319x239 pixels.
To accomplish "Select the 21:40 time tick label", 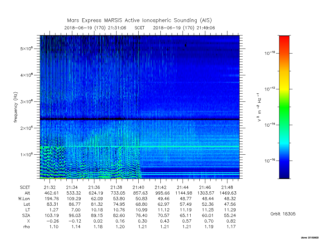I will [x=138, y=187].
